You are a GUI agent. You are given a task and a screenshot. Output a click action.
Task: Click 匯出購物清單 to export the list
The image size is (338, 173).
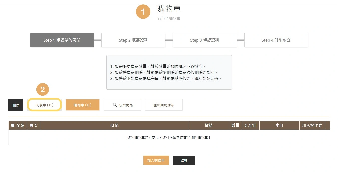[164, 105]
